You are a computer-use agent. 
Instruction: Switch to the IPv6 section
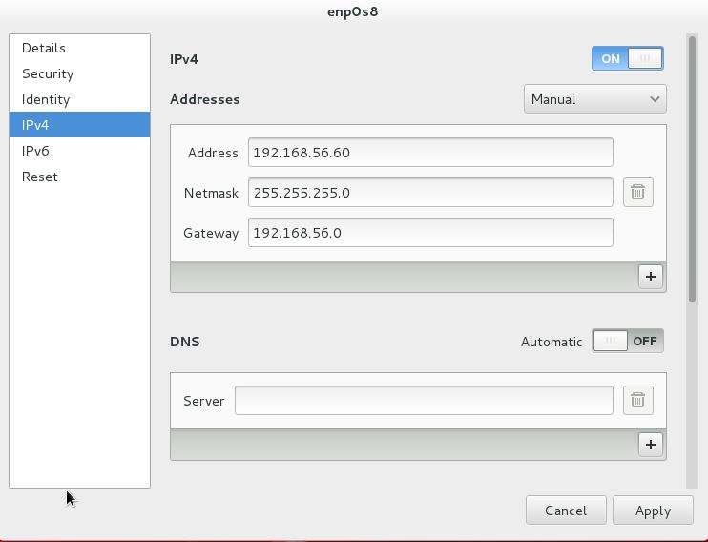(x=79, y=151)
